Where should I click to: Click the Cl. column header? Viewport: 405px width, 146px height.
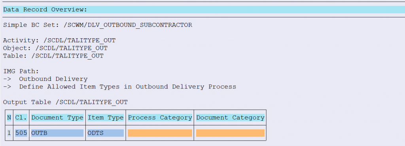coord(21,118)
